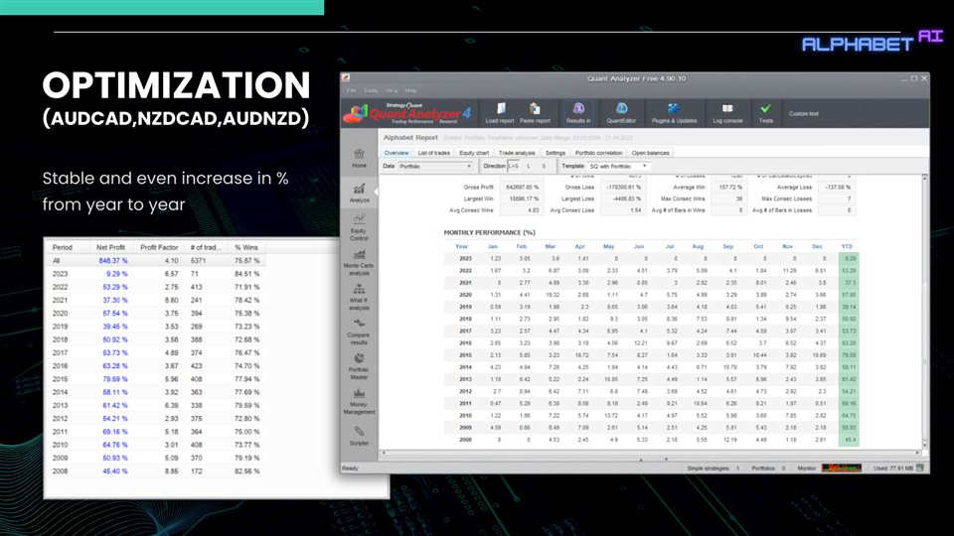This screenshot has width=954, height=536.
Task: Click the Net Profit column header
Action: (x=110, y=247)
